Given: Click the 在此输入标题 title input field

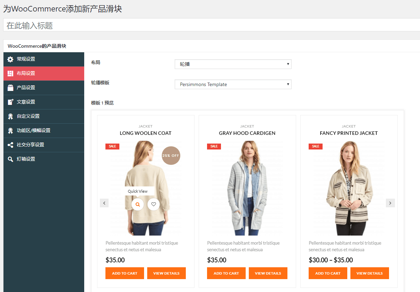Looking at the screenshot, I should tap(212, 25).
